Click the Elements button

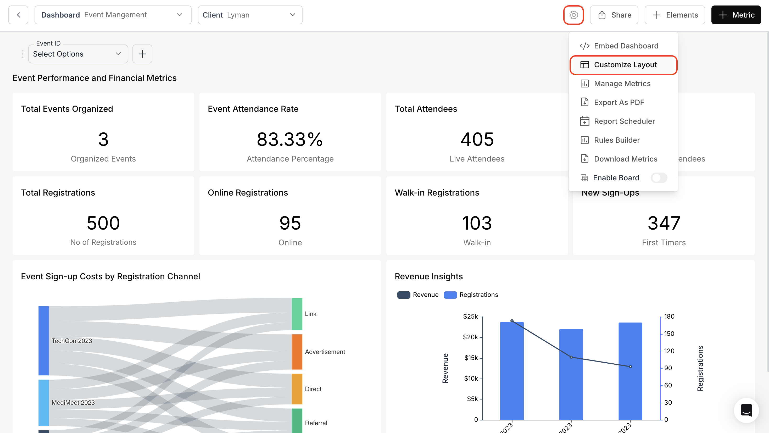coord(675,15)
